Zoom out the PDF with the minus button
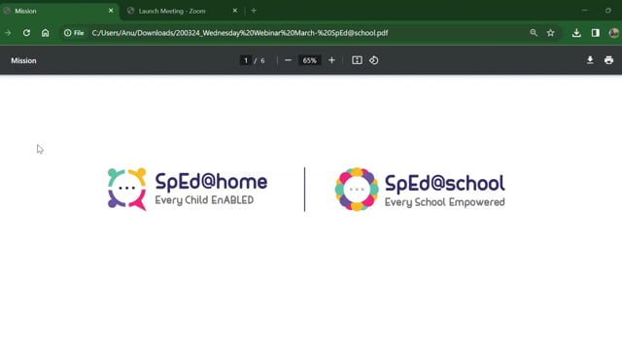Image resolution: width=622 pixels, height=350 pixels. point(288,60)
